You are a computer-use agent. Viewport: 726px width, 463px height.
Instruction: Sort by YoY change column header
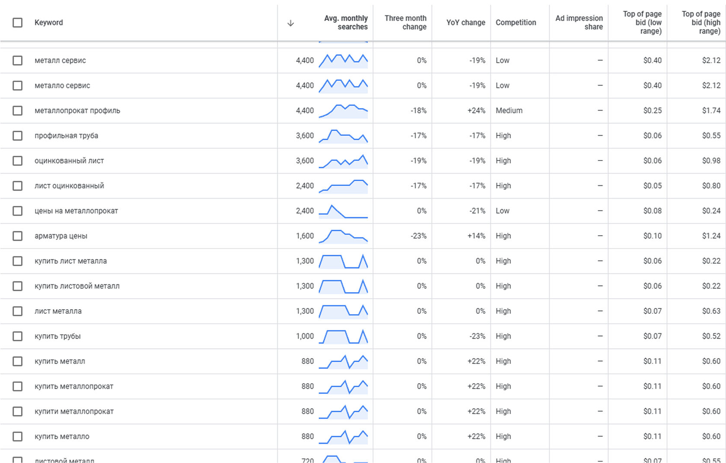coord(465,22)
